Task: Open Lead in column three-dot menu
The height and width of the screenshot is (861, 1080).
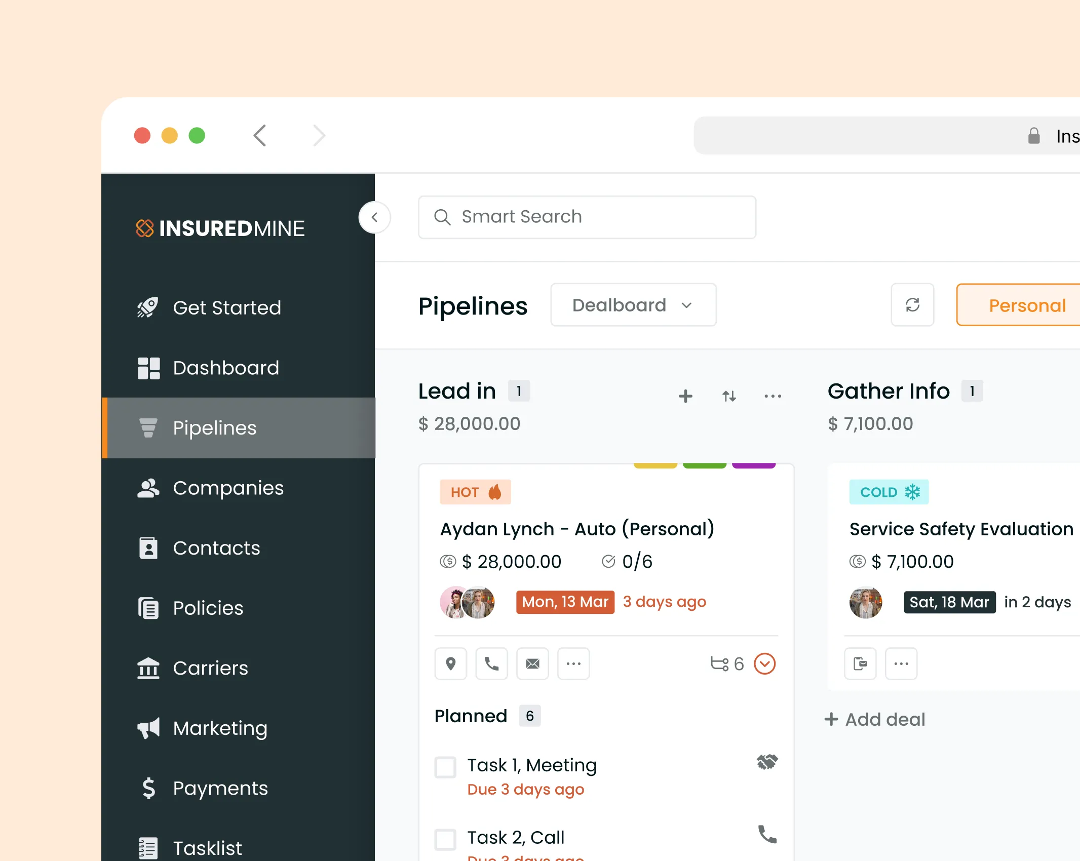Action: tap(773, 396)
